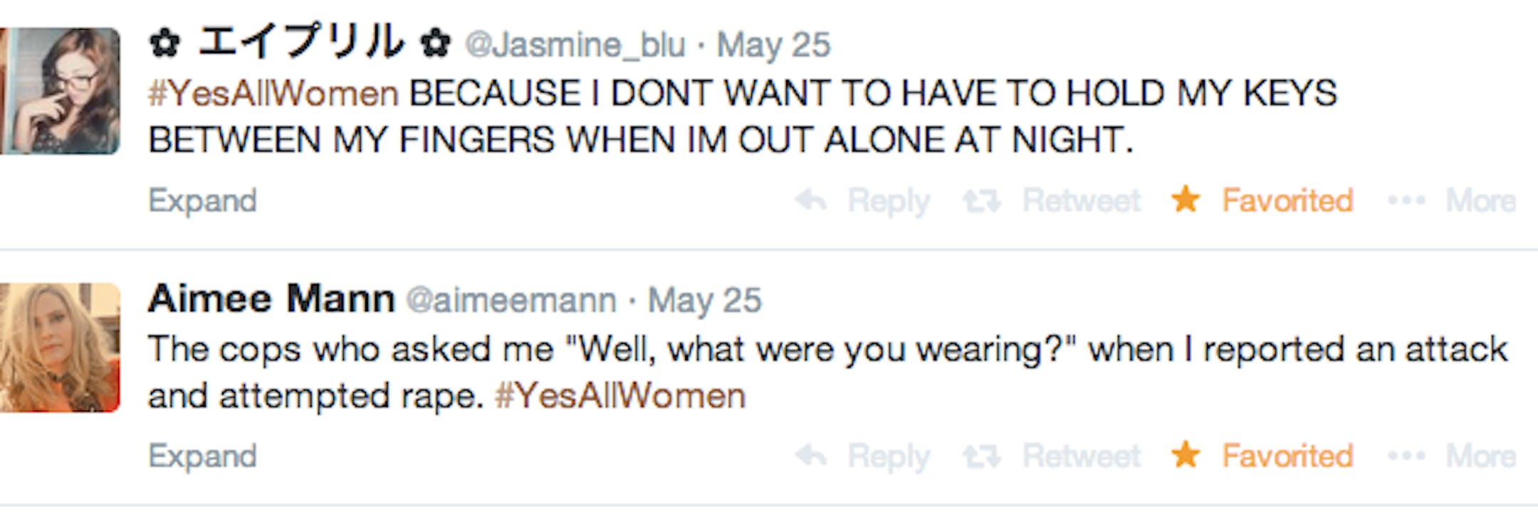Open the @aimeemann handle link
The width and height of the screenshot is (1538, 526).
click(511, 301)
